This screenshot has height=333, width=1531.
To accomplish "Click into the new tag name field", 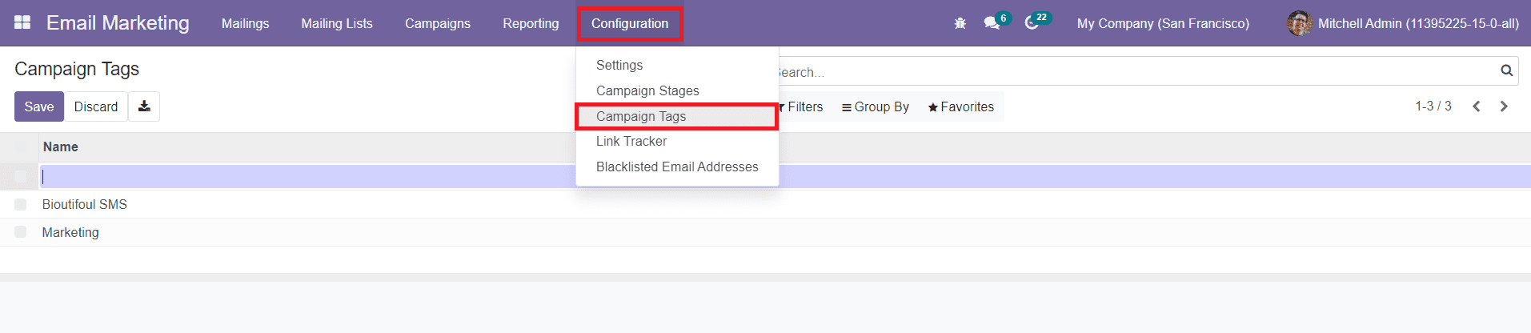I will (304, 176).
